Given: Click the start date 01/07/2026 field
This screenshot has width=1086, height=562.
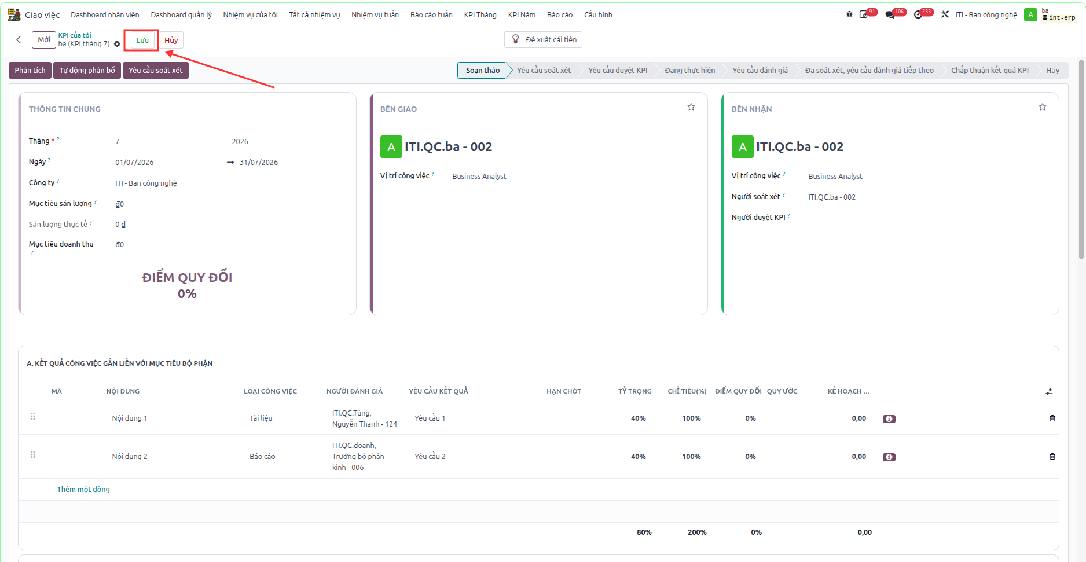Looking at the screenshot, I should 134,162.
